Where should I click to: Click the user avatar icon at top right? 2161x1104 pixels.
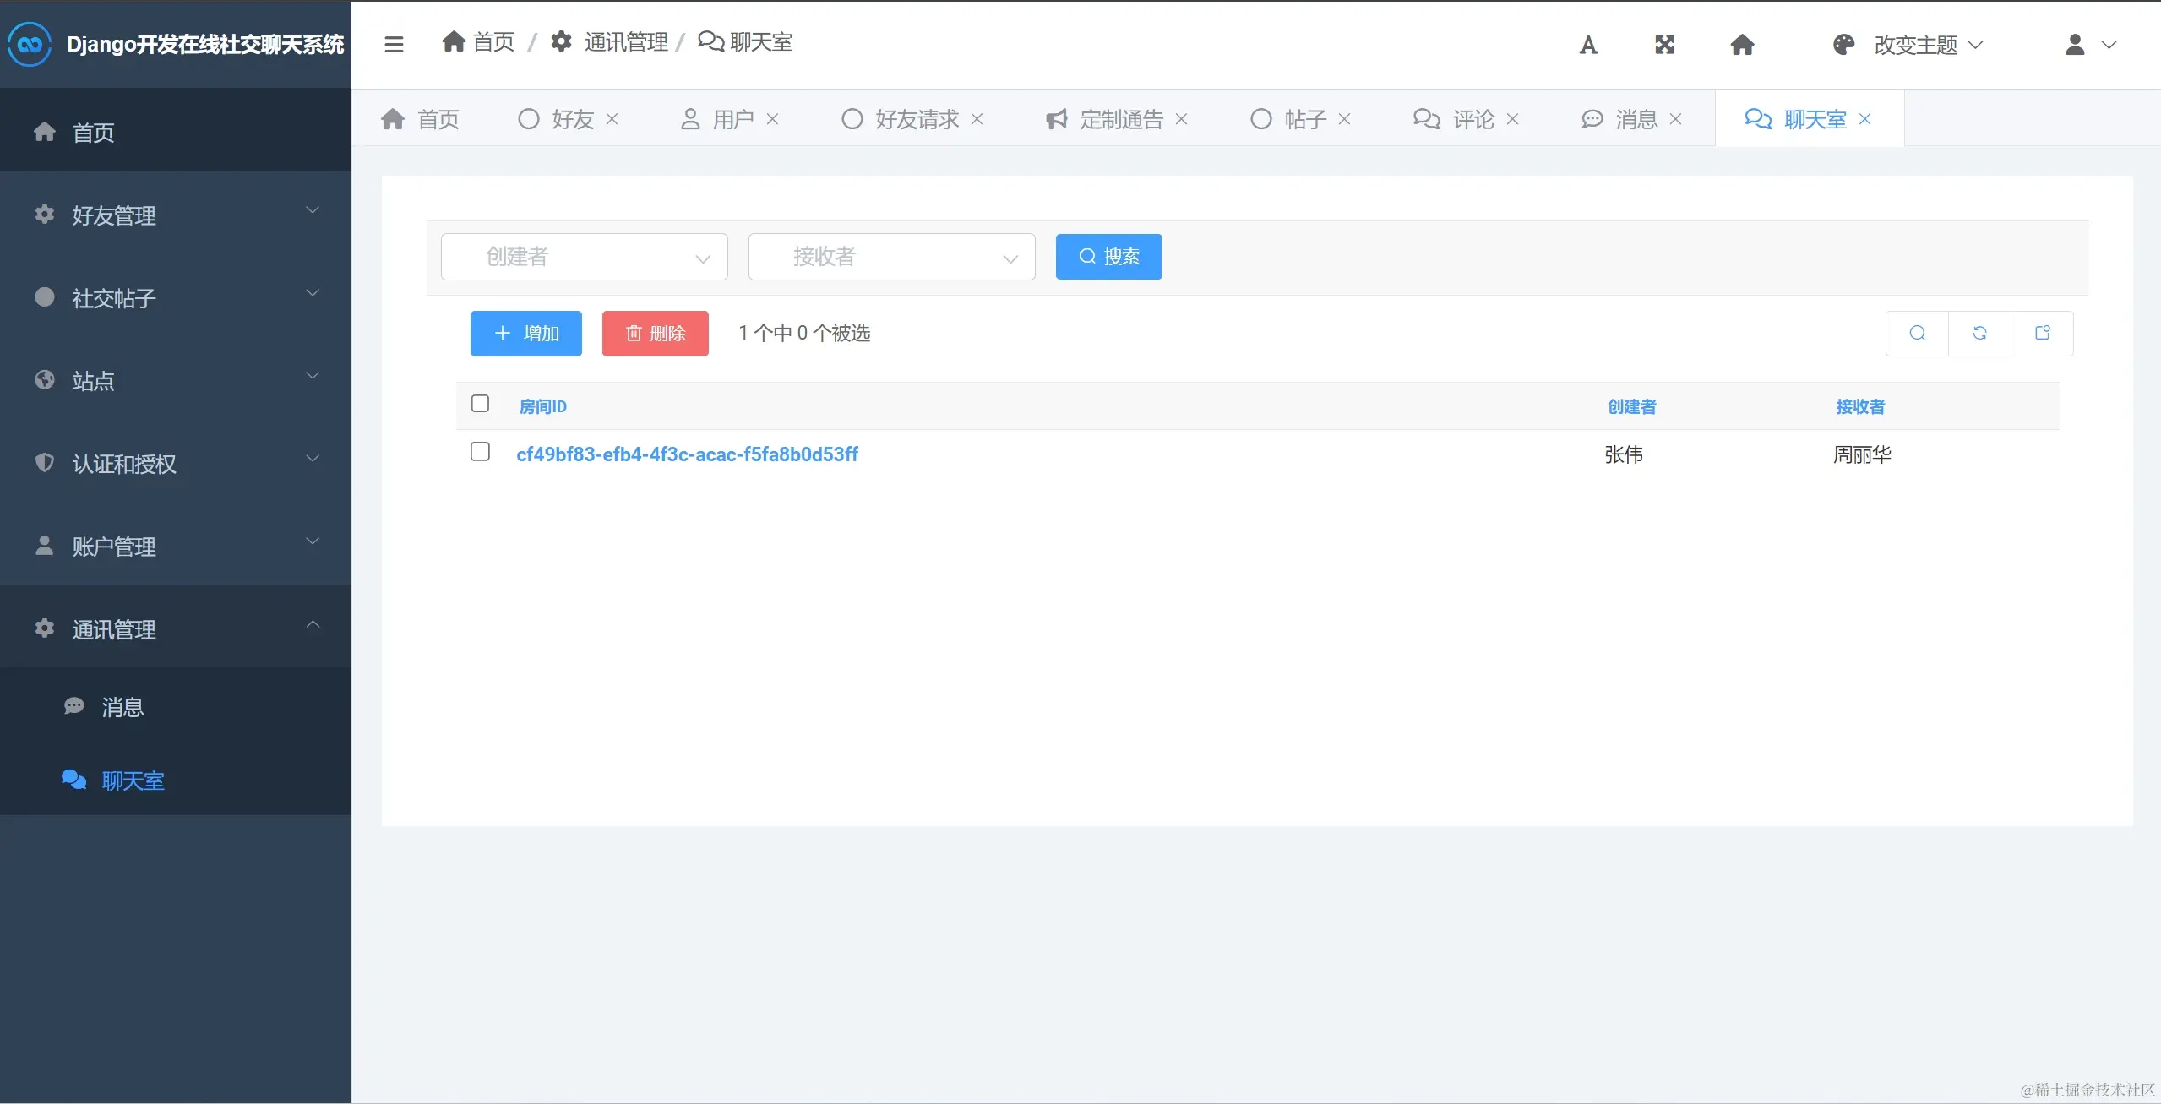(2075, 45)
